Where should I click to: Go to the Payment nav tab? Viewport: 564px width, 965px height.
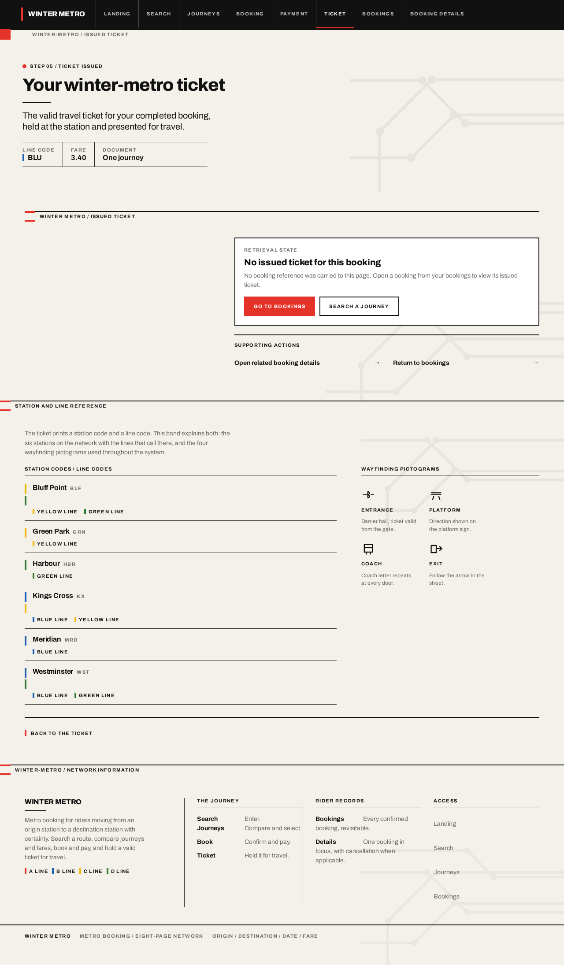pos(294,14)
